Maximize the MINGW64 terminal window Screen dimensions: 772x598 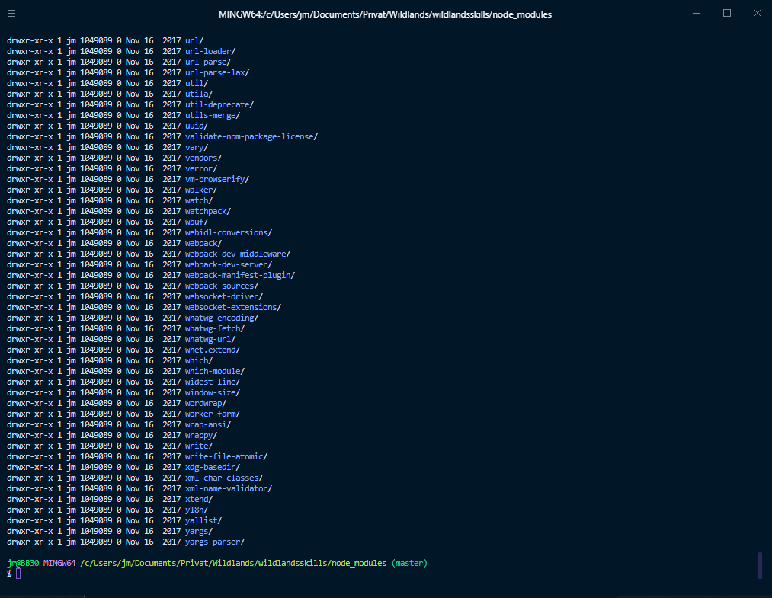[727, 14]
